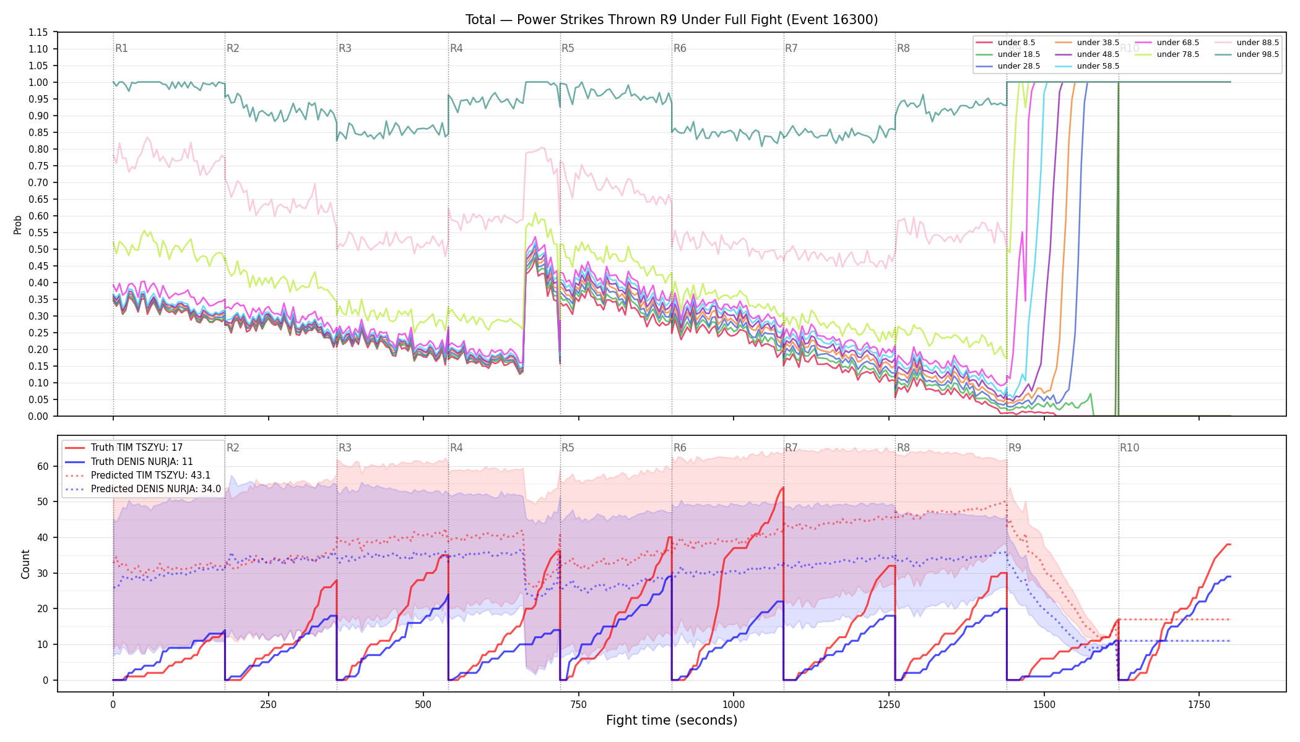Screen dimensions: 1300x742
Task: Pick the R5 round label in count chart
Action: tap(568, 448)
